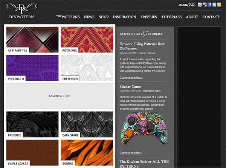
Task: Share on Twitter via its icon
Action: 214,5
